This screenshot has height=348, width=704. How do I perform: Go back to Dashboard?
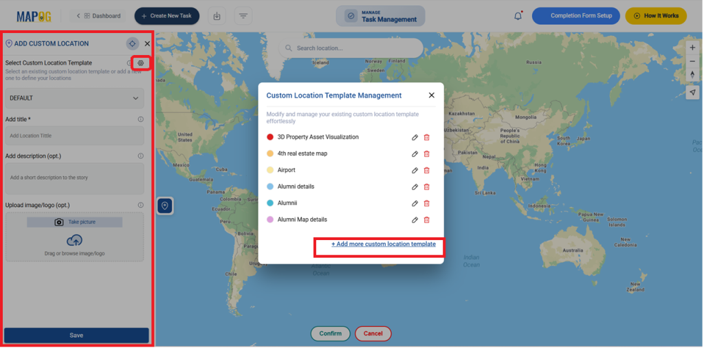coord(98,16)
